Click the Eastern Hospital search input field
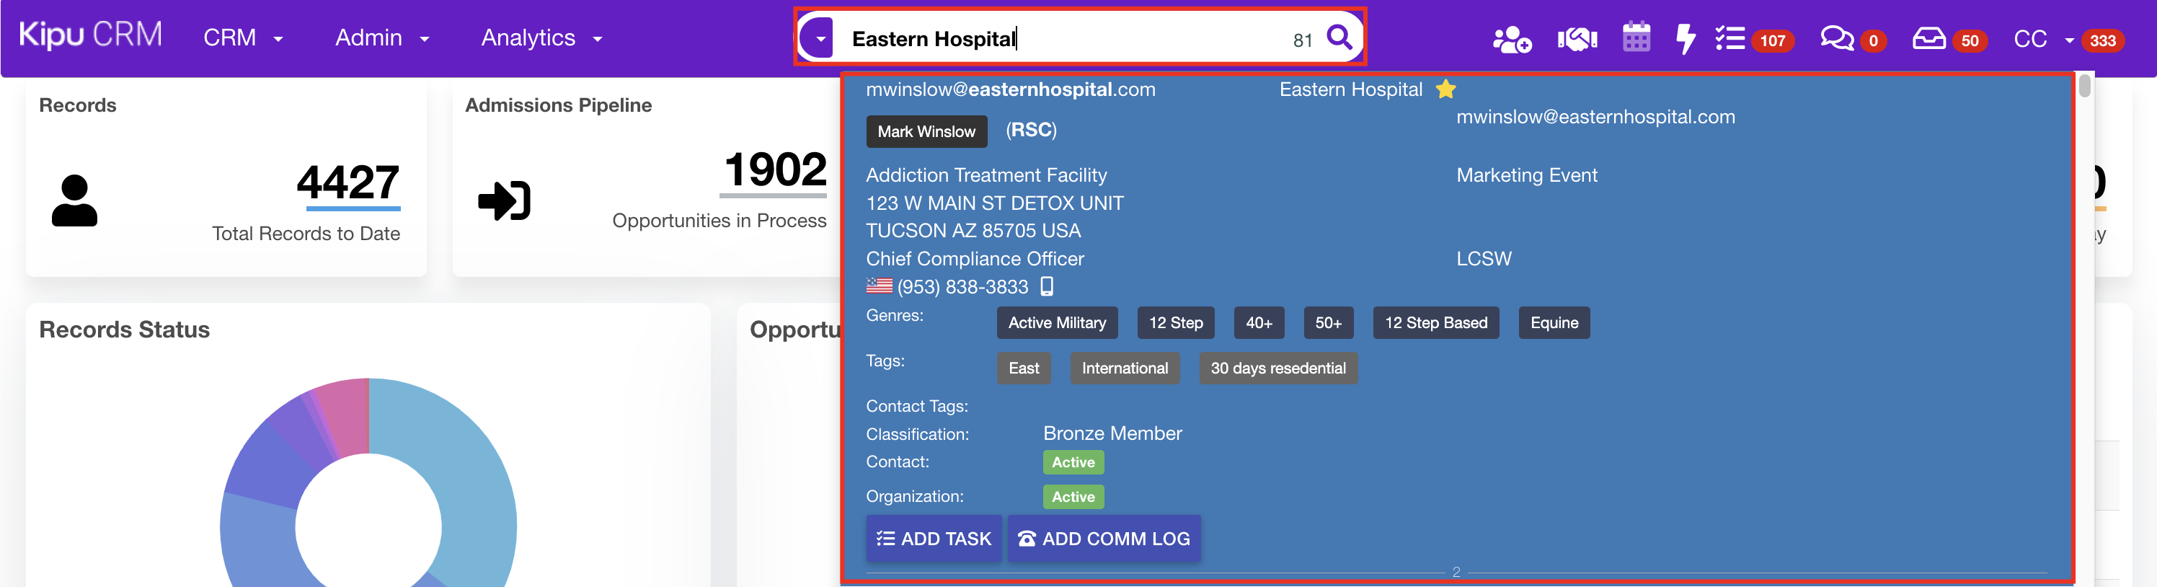This screenshot has width=2157, height=587. [1063, 38]
